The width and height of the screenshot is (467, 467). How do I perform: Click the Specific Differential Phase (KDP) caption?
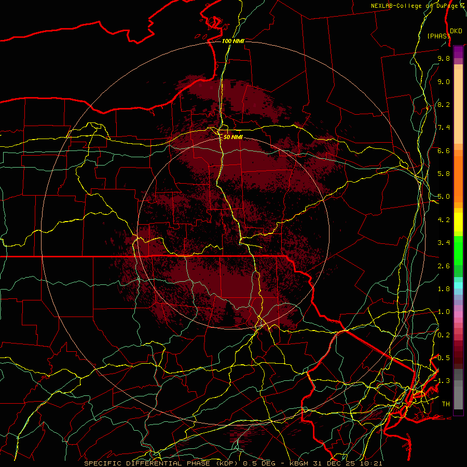(x=233, y=463)
